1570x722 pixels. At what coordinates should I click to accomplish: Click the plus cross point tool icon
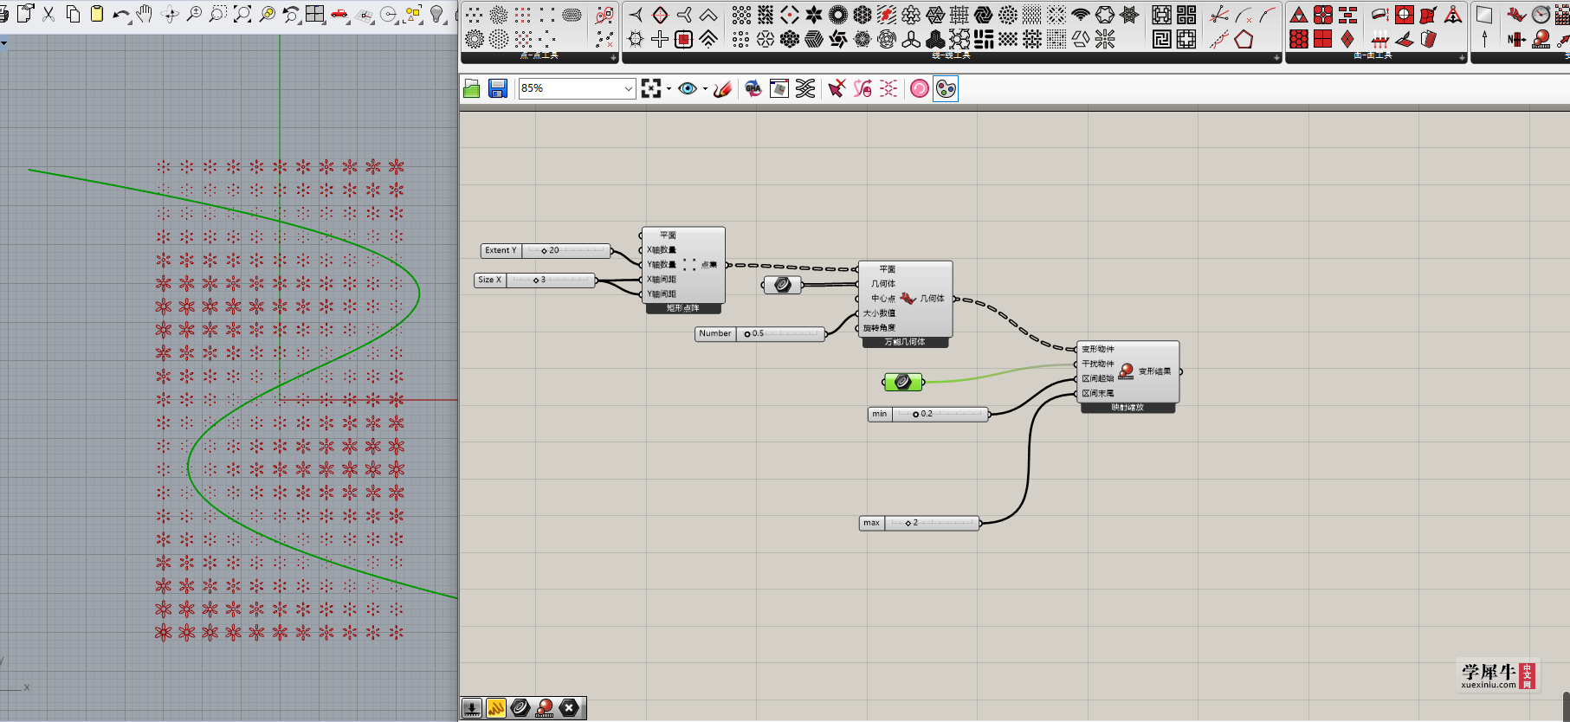pos(660,39)
